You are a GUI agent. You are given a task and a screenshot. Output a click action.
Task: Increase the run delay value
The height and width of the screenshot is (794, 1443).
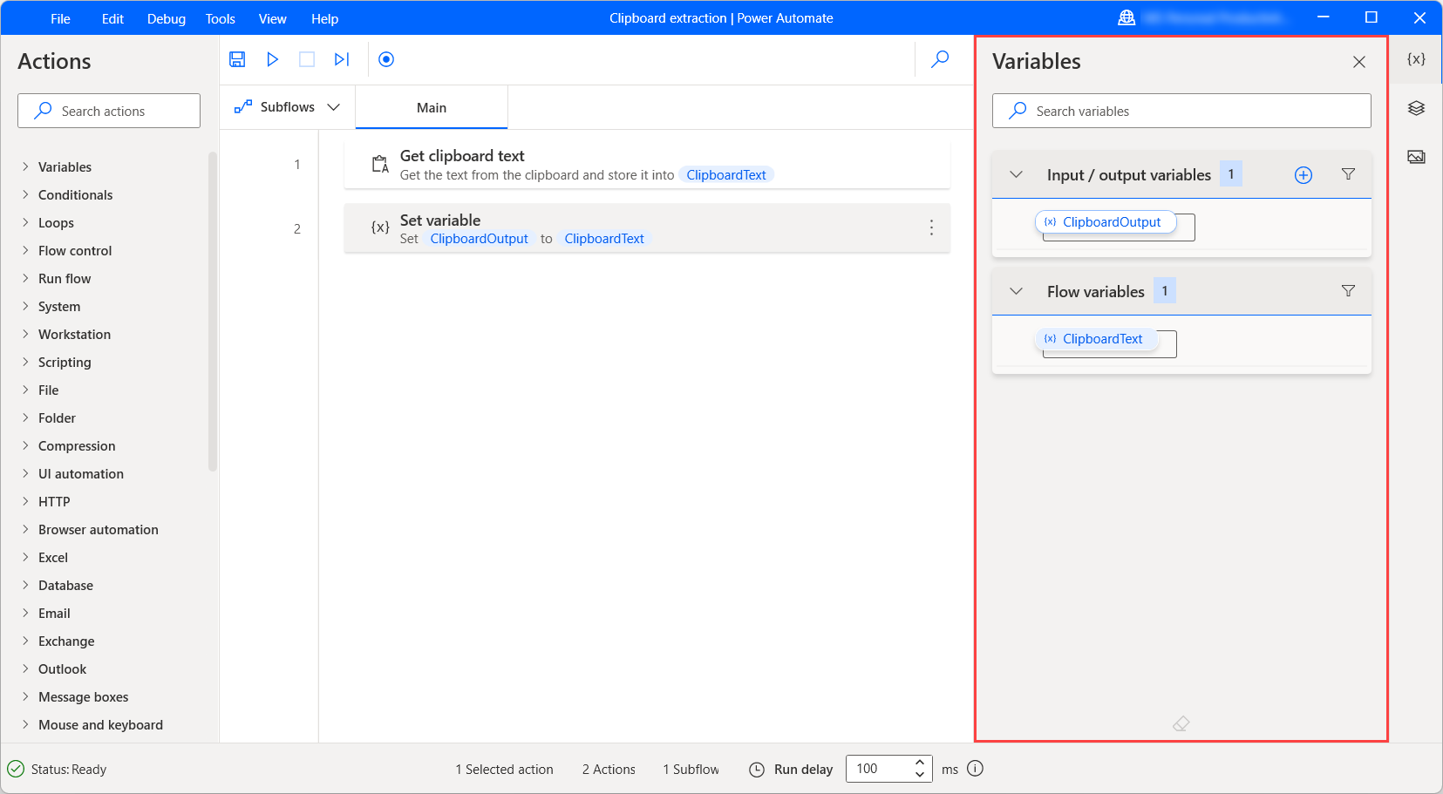click(x=919, y=763)
